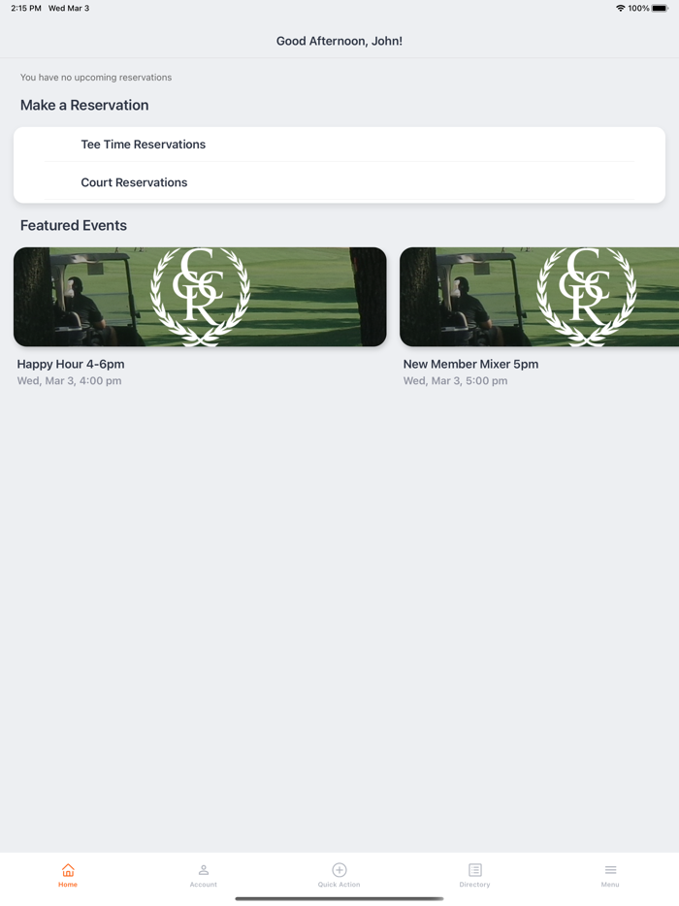Check the Wi-Fi status icon
Screen dimensions: 679x906
621,8
